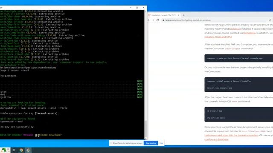Viewport: 273px width, 153px height.
Task: Follow the next steps into Laravel ecosystem link
Action: pos(231,135)
